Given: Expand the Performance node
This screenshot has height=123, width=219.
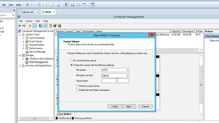Looking at the screenshot, I should click(23, 49).
